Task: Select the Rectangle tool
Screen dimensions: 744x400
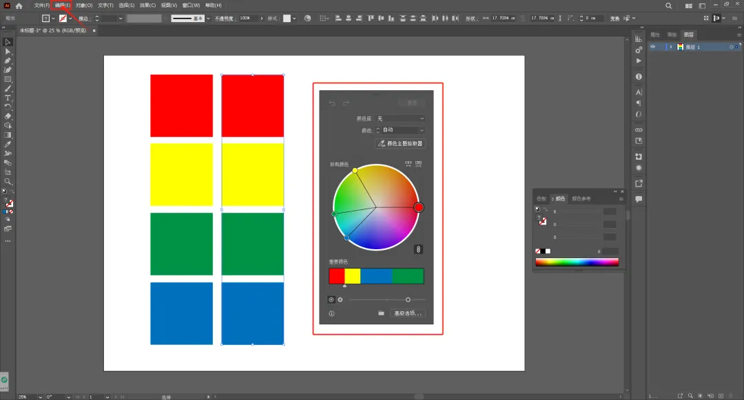Action: [x=8, y=79]
